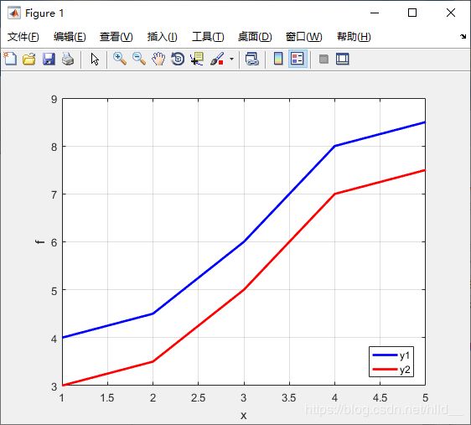
Task: Open the 帮助(H) menu
Action: pos(354,37)
